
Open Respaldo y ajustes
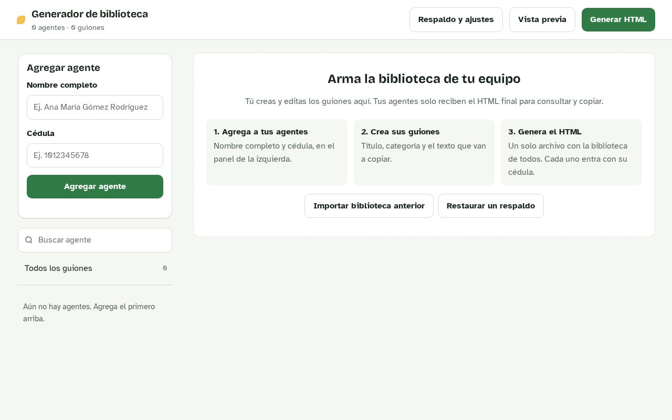(456, 19)
